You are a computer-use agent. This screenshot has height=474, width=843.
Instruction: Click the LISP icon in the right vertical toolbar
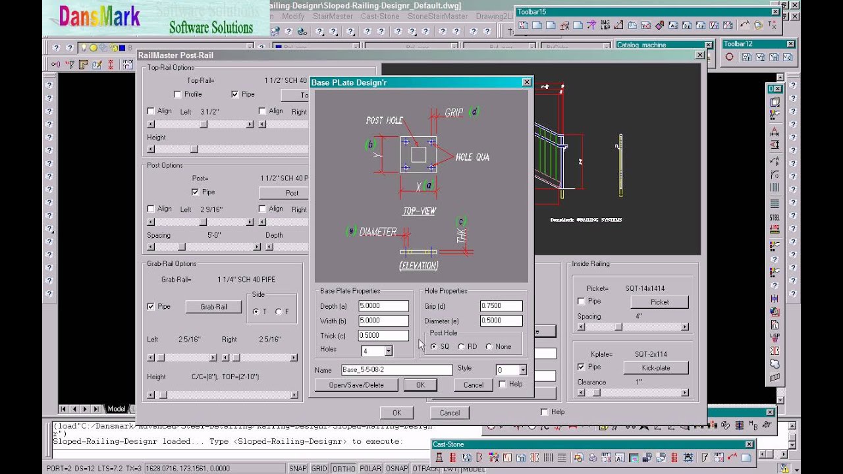tap(775, 337)
